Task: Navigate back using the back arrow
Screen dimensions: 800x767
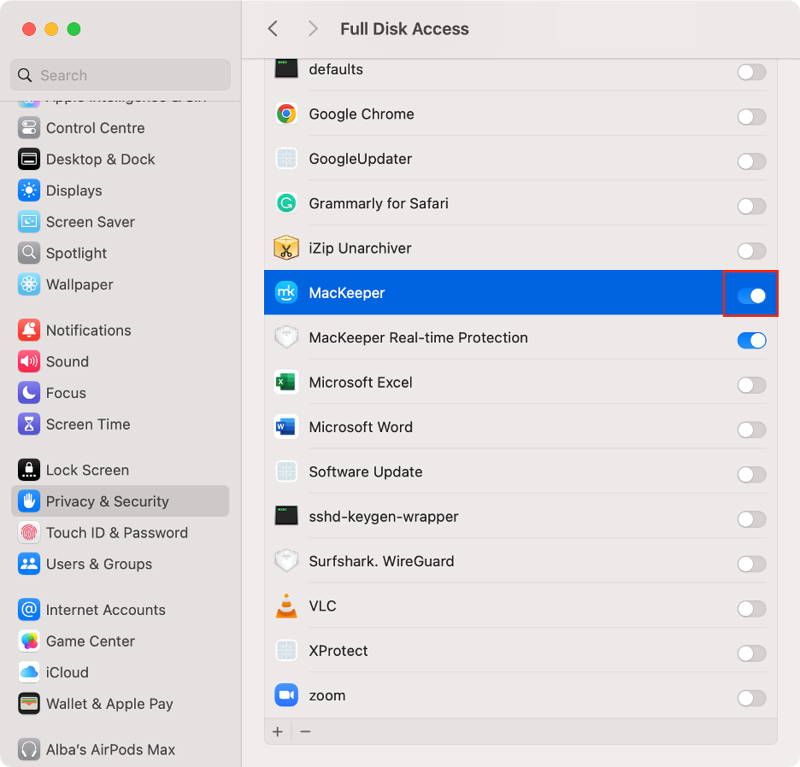Action: [273, 28]
